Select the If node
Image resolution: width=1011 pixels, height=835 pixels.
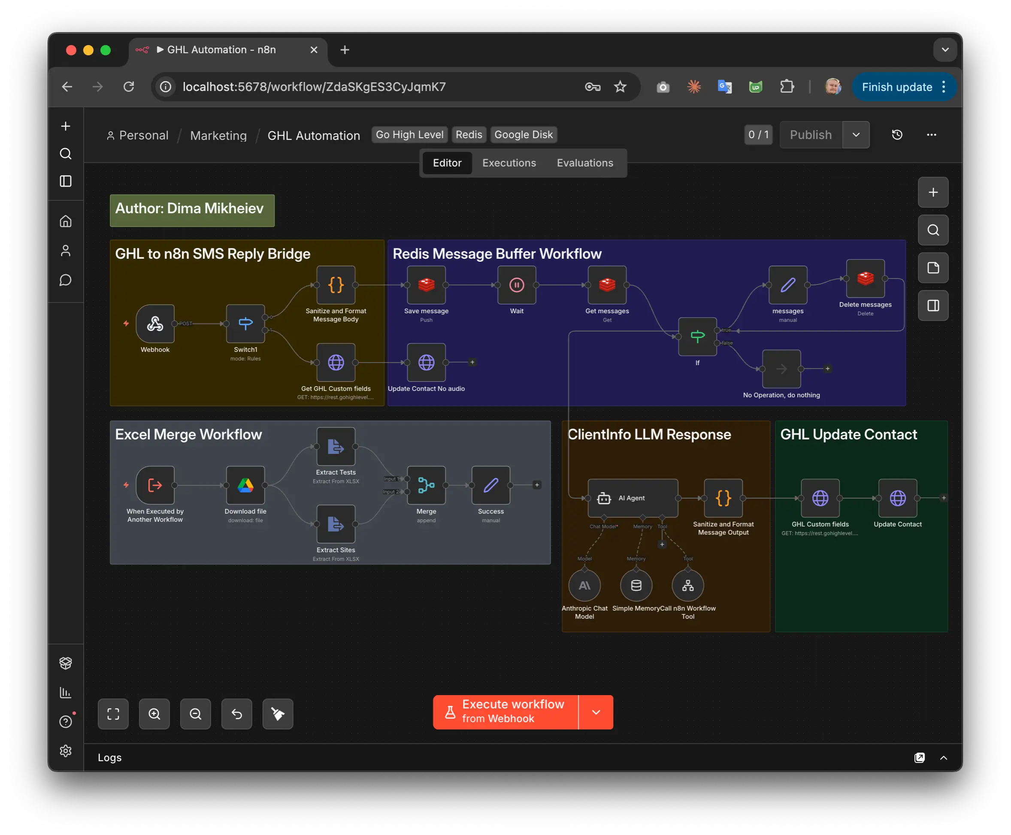click(x=697, y=336)
